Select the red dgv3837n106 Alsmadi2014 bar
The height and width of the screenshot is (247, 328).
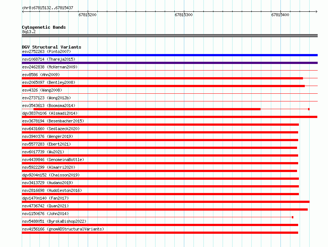click(x=170, y=117)
